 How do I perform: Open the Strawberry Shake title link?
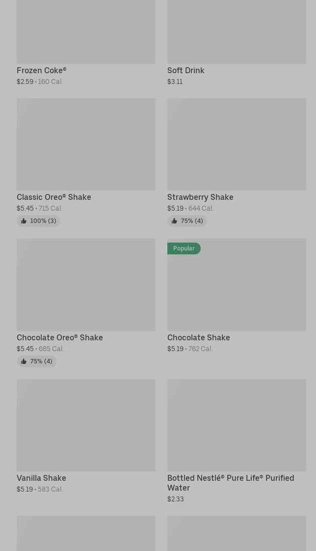click(x=200, y=197)
